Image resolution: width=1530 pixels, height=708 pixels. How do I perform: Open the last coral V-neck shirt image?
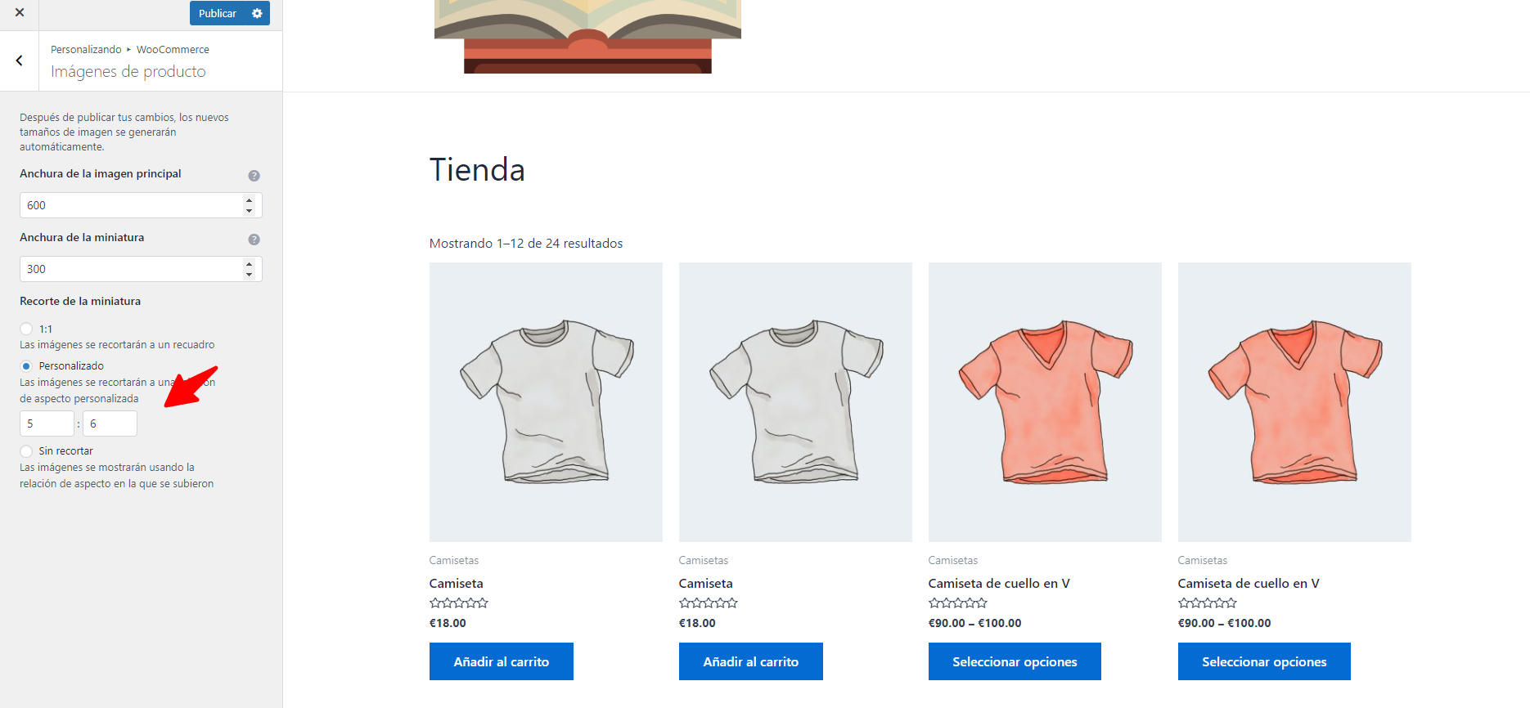coord(1294,402)
